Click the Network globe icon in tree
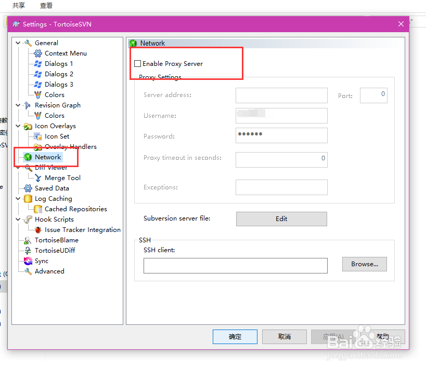426x370 pixels. 28,157
